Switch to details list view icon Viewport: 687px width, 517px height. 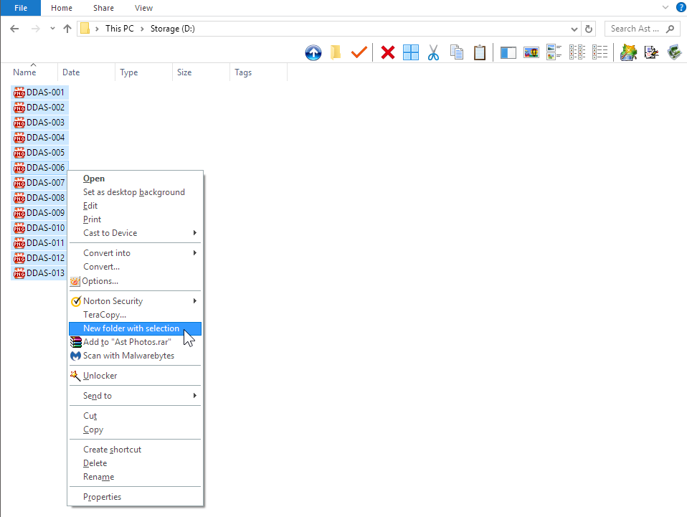point(600,52)
